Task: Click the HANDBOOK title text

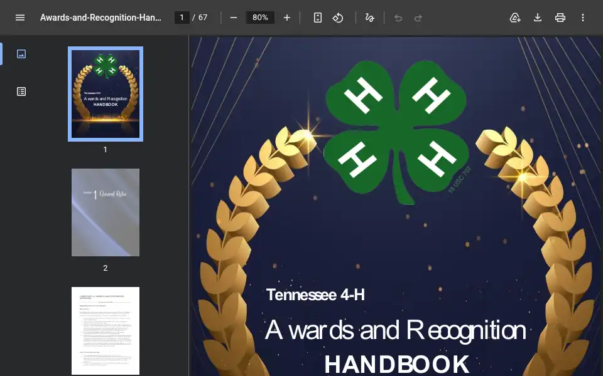Action: click(397, 363)
